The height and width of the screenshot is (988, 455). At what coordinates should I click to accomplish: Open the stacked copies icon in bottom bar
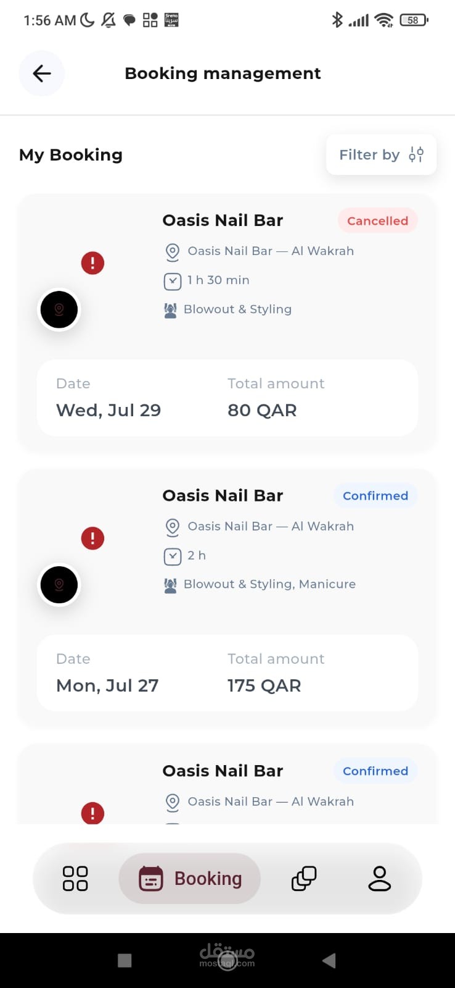coord(304,878)
